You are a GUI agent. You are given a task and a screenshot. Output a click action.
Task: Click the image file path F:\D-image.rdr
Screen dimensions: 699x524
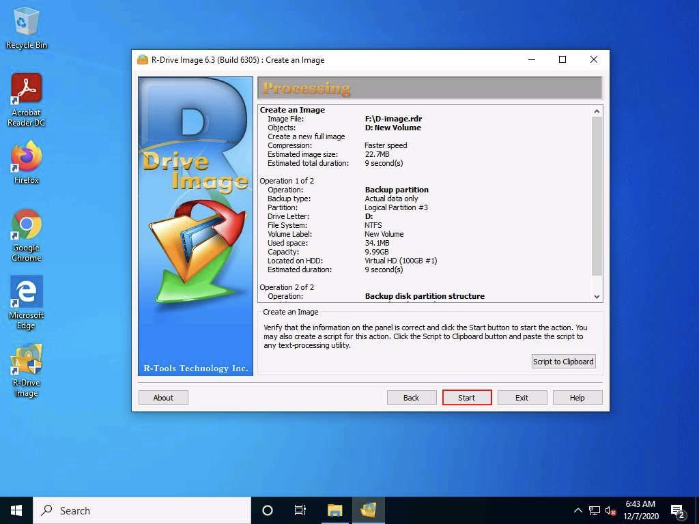click(x=393, y=119)
